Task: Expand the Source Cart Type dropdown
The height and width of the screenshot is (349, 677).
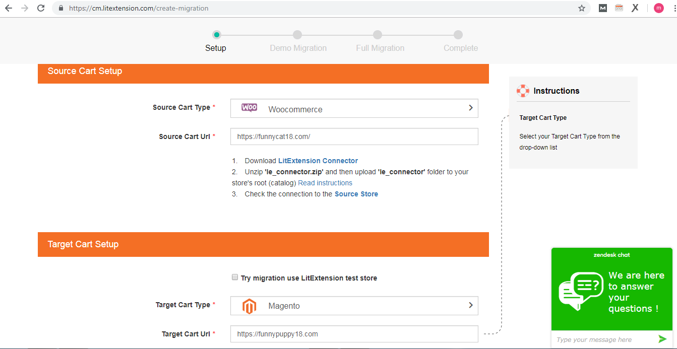Action: click(x=469, y=108)
